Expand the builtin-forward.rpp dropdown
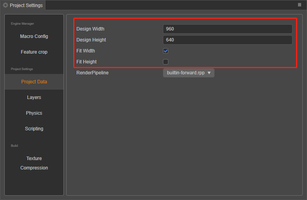 (188, 73)
